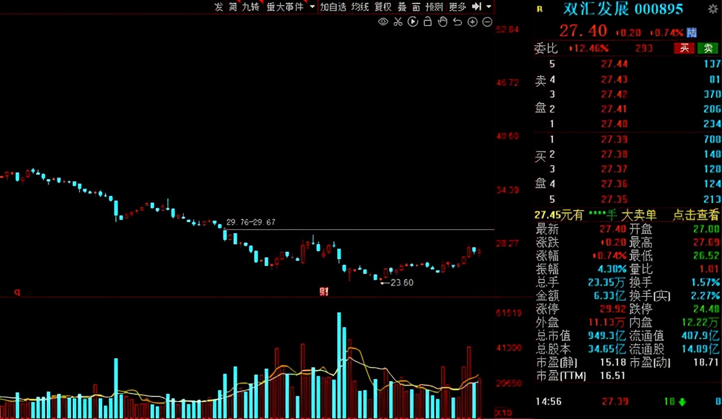
Task: Click the 最低 value 26.52
Action: (x=706, y=256)
